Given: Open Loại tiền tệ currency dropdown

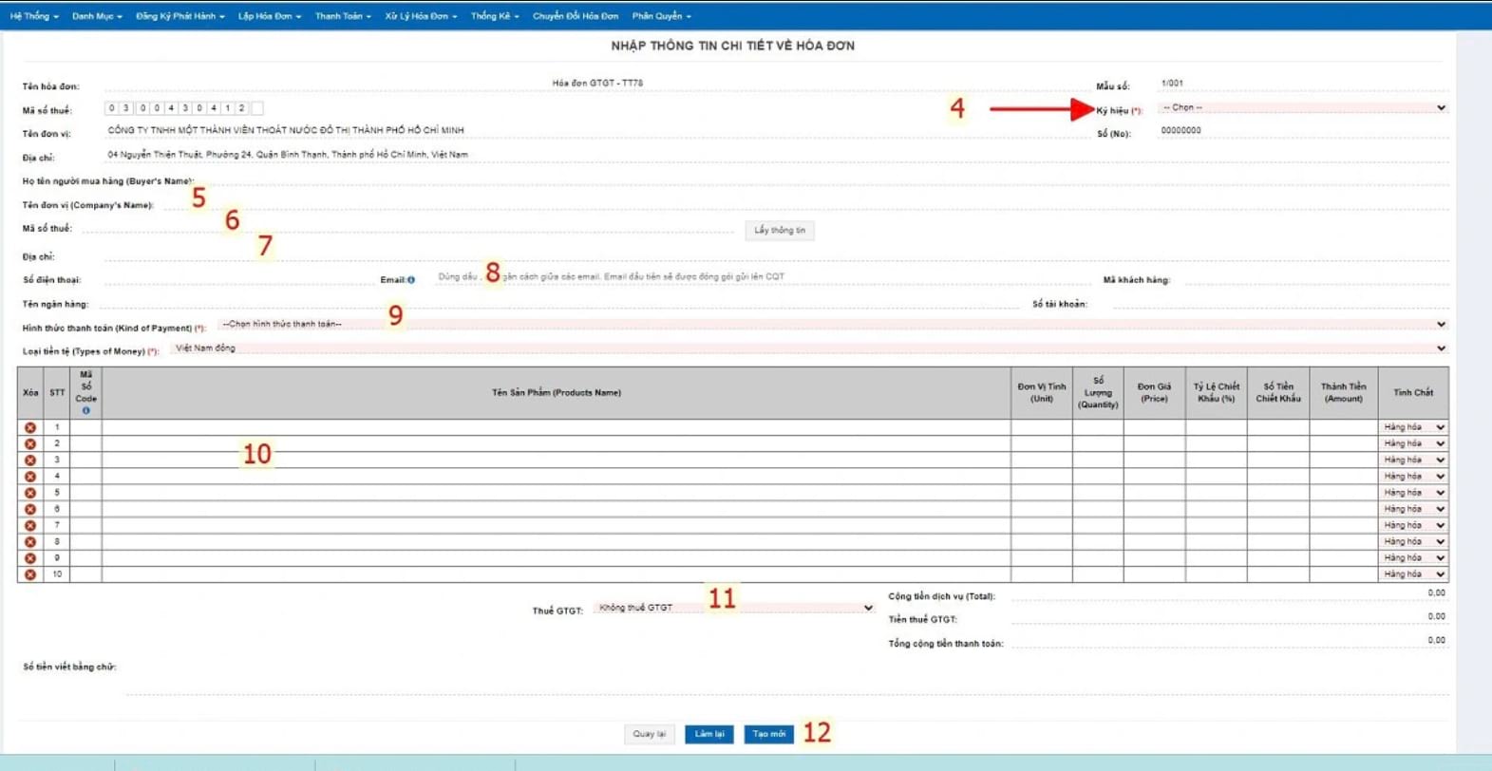Looking at the screenshot, I should [x=807, y=348].
